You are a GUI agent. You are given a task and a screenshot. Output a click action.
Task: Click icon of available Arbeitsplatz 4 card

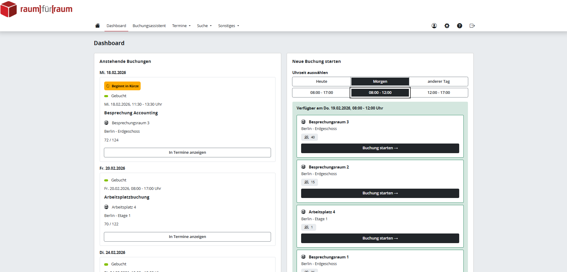pyautogui.click(x=304, y=212)
